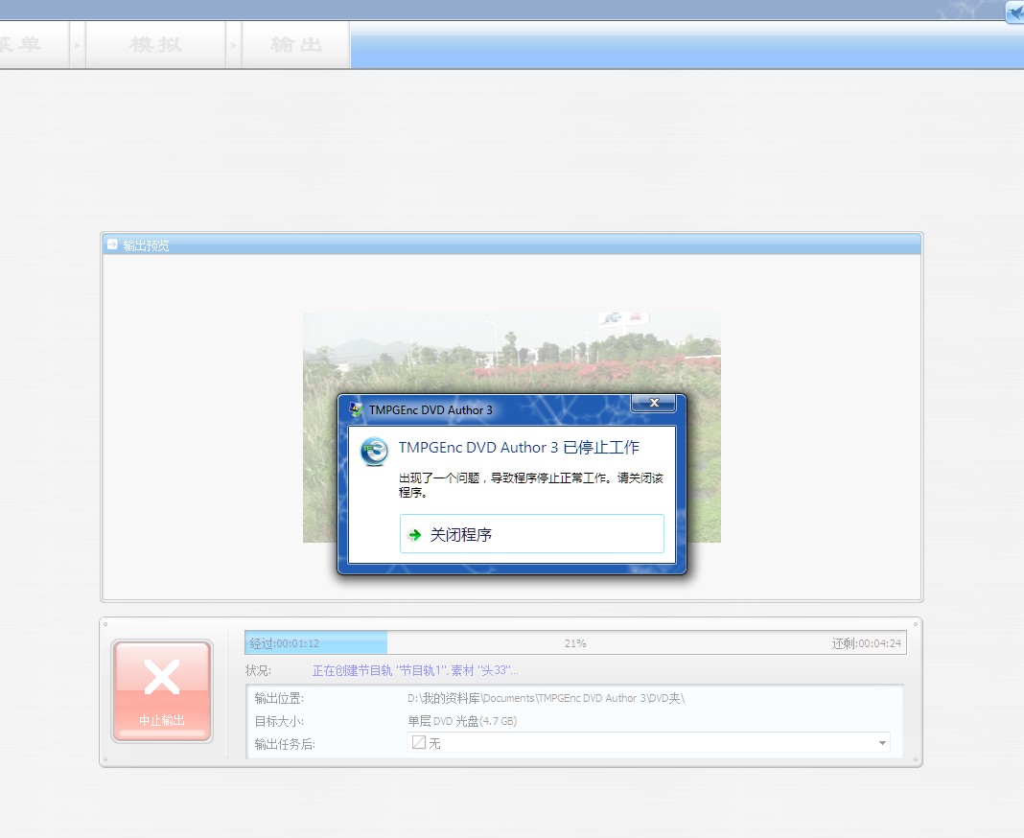The height and width of the screenshot is (838, 1024).
Task: Click the "输出预览" panel title
Action: click(x=147, y=244)
